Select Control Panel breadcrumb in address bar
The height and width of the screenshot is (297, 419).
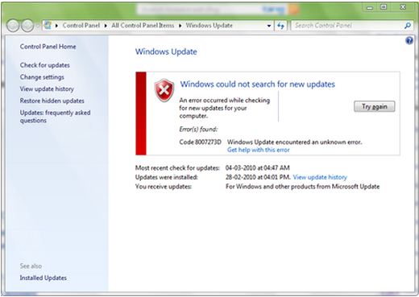click(81, 26)
